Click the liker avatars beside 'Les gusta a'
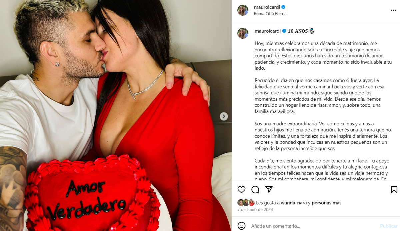 point(246,203)
